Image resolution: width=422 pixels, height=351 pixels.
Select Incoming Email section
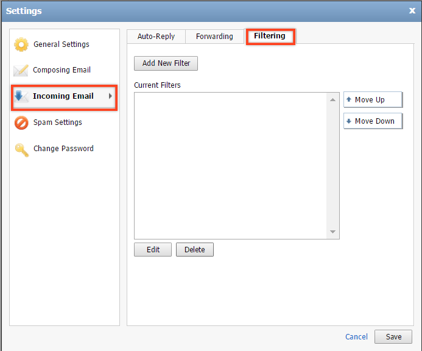click(65, 97)
